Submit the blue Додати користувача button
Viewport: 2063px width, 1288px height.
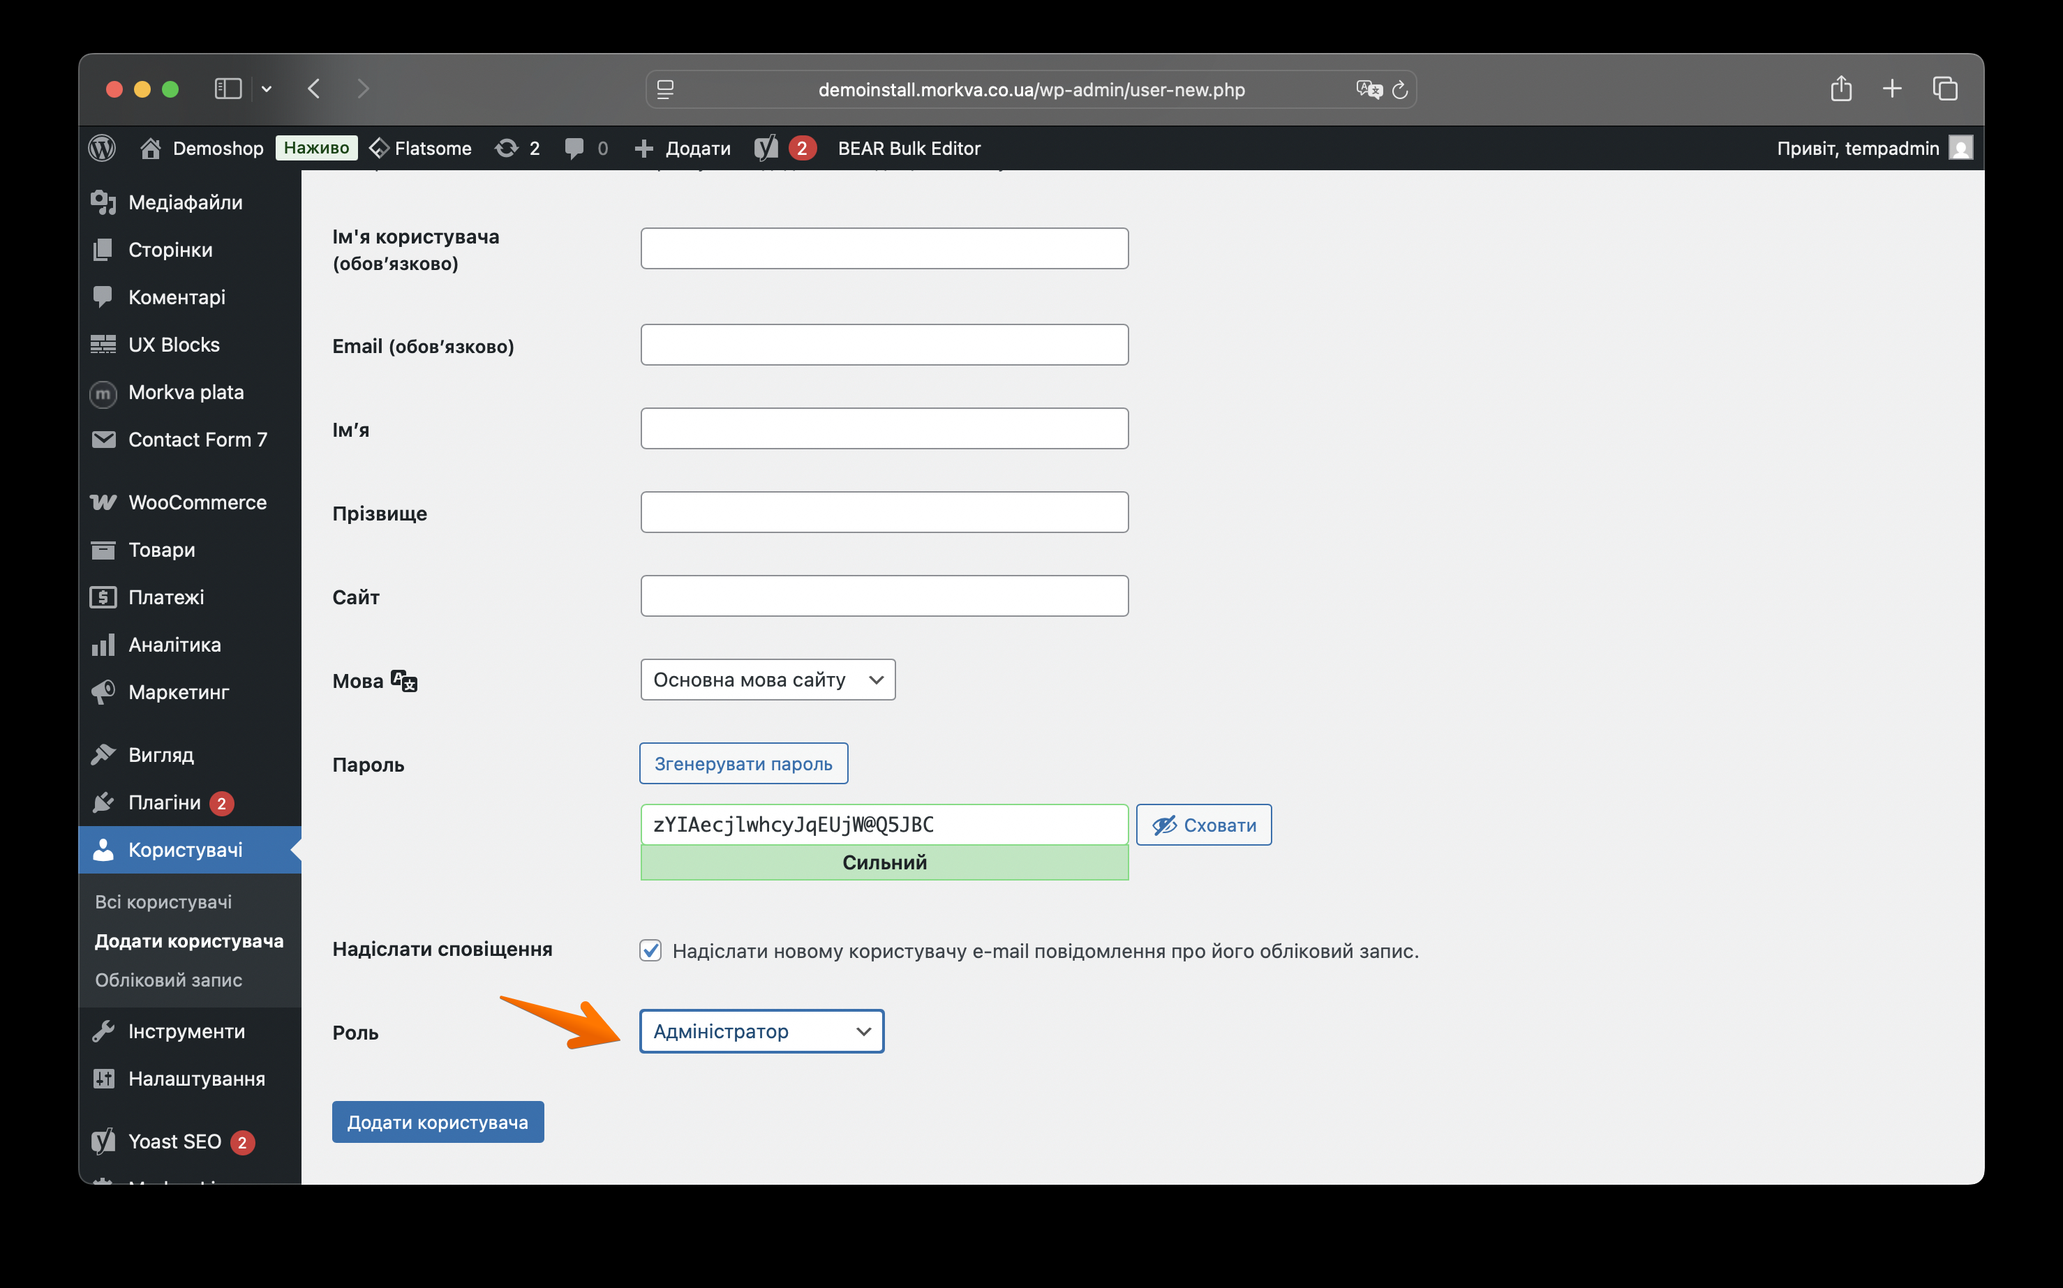tap(438, 1123)
